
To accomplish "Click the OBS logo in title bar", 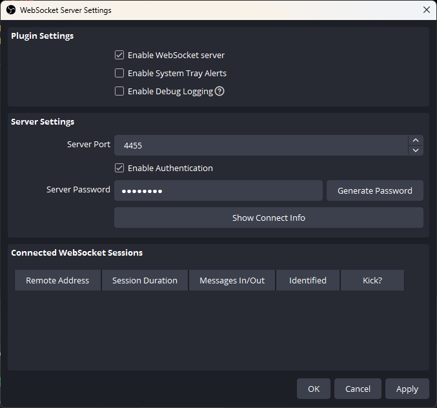I will click(11, 10).
